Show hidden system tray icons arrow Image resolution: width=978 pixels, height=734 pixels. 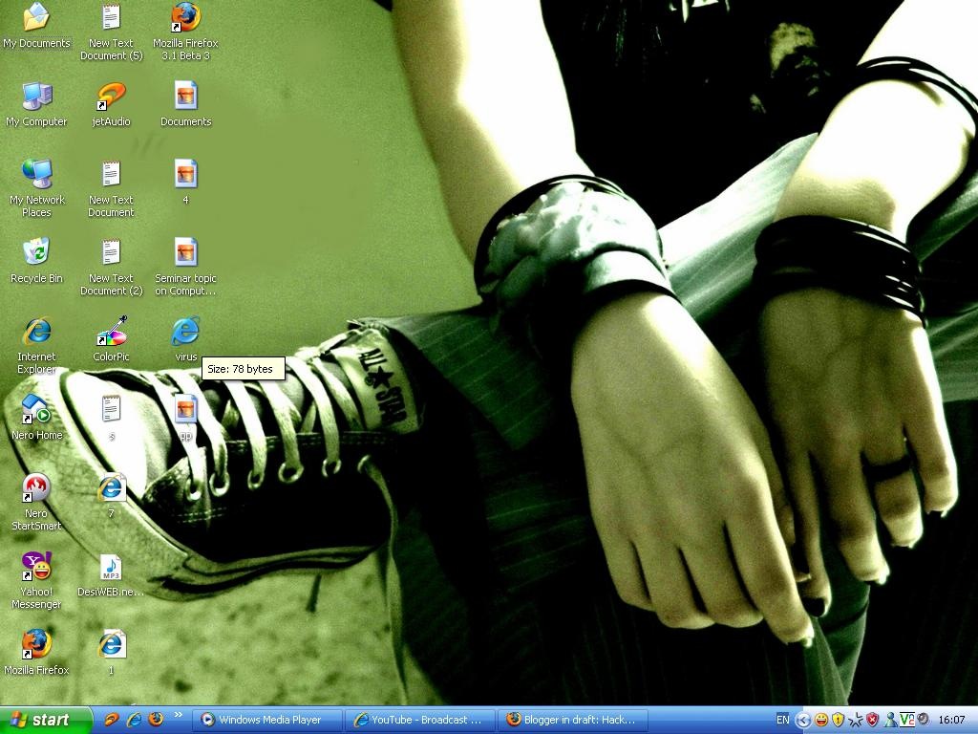point(803,720)
